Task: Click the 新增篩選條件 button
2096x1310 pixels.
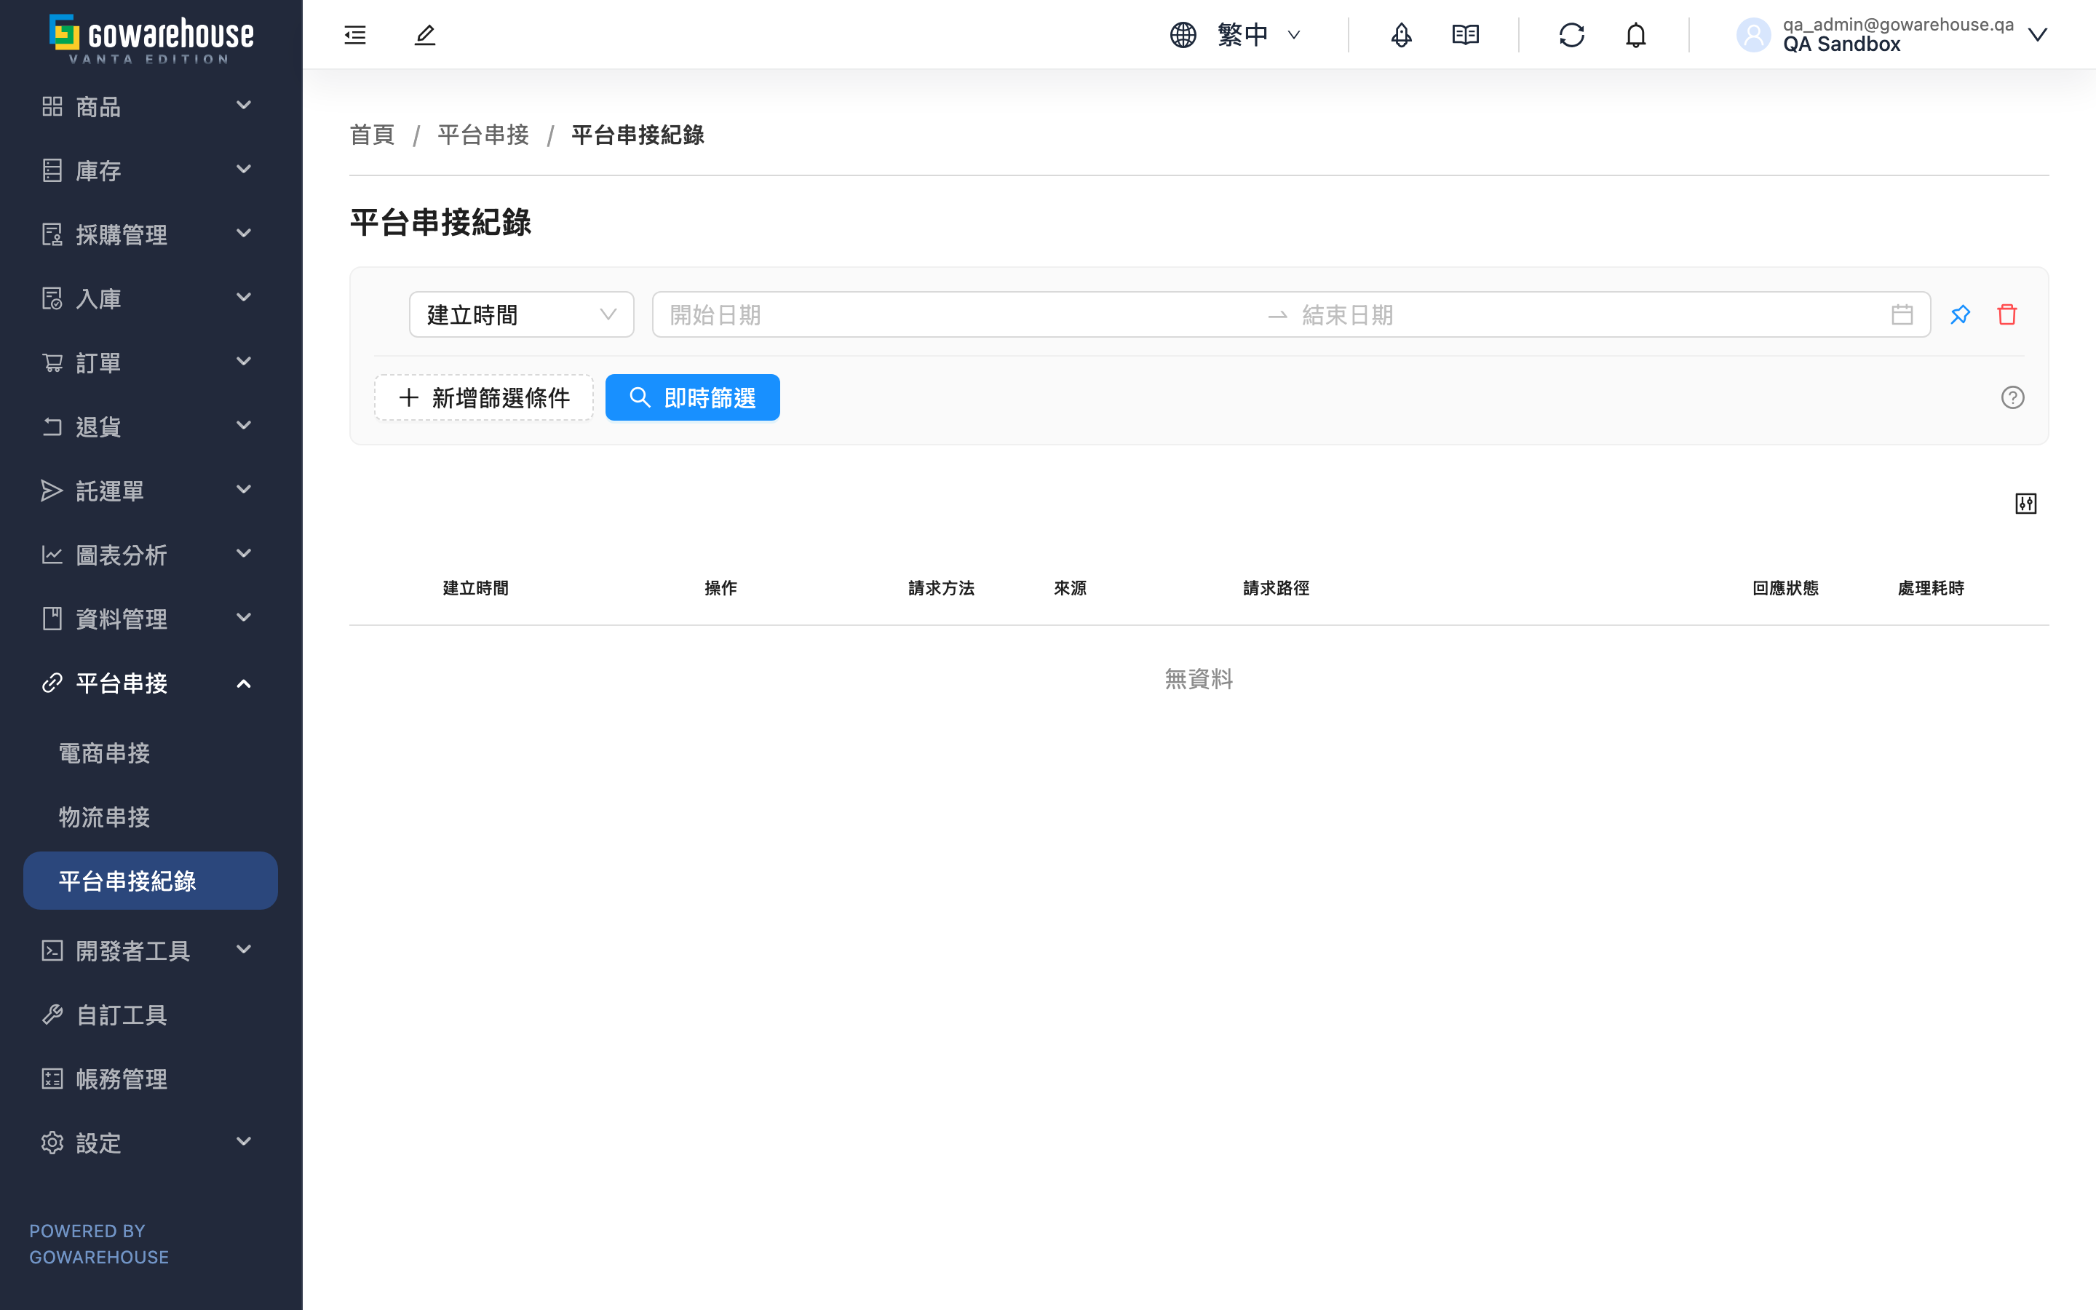Action: click(483, 397)
